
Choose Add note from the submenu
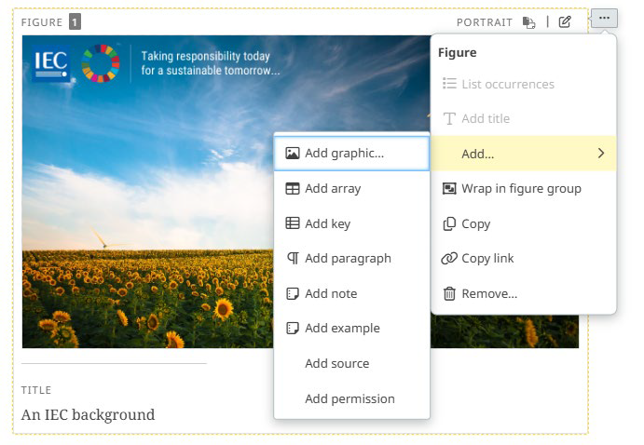(x=351, y=293)
